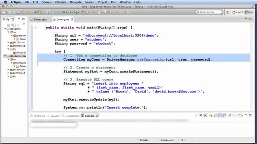The height and width of the screenshot is (144, 257).
Task: Open the Navigate menu
Action: click(75, 2)
